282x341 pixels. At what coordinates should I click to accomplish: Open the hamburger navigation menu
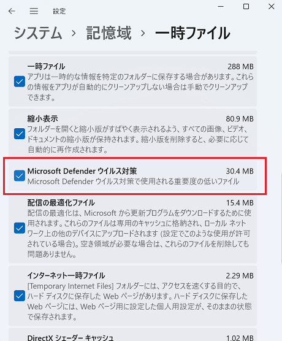pos(34,11)
